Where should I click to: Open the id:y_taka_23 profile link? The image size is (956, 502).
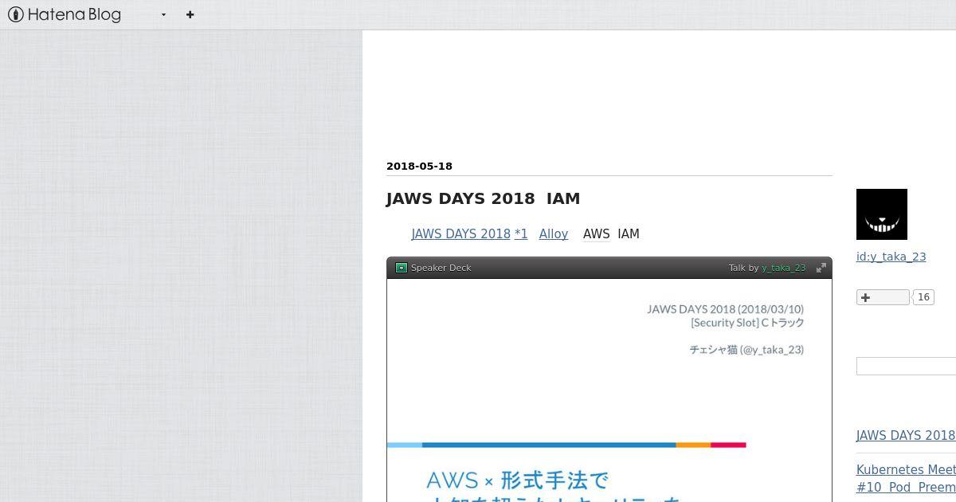click(891, 257)
